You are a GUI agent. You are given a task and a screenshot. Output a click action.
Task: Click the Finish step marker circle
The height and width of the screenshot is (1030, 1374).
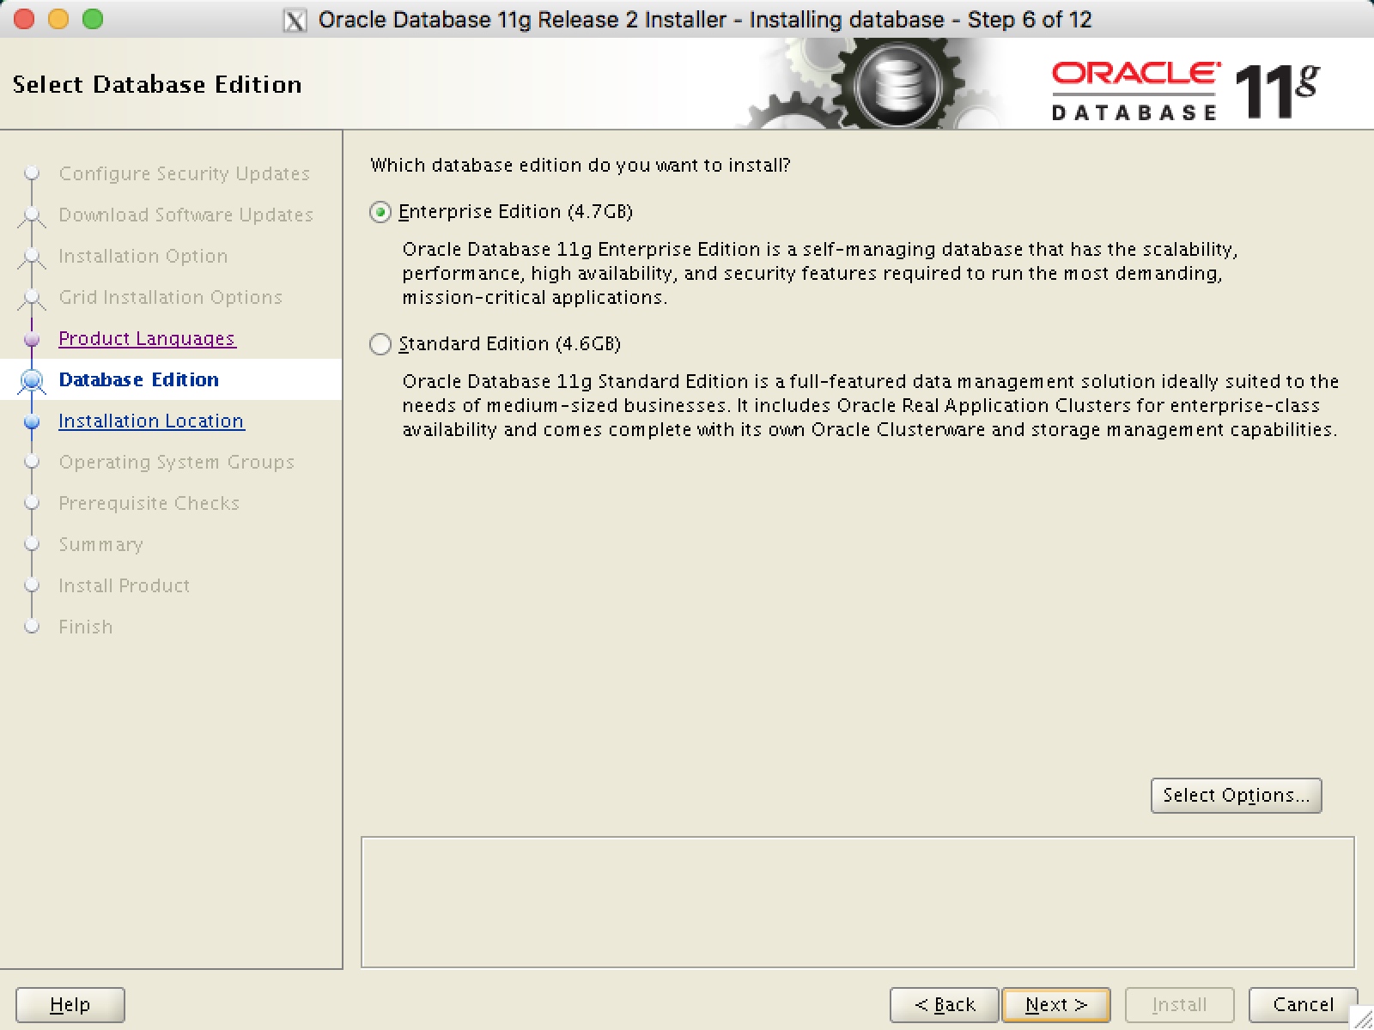[32, 627]
